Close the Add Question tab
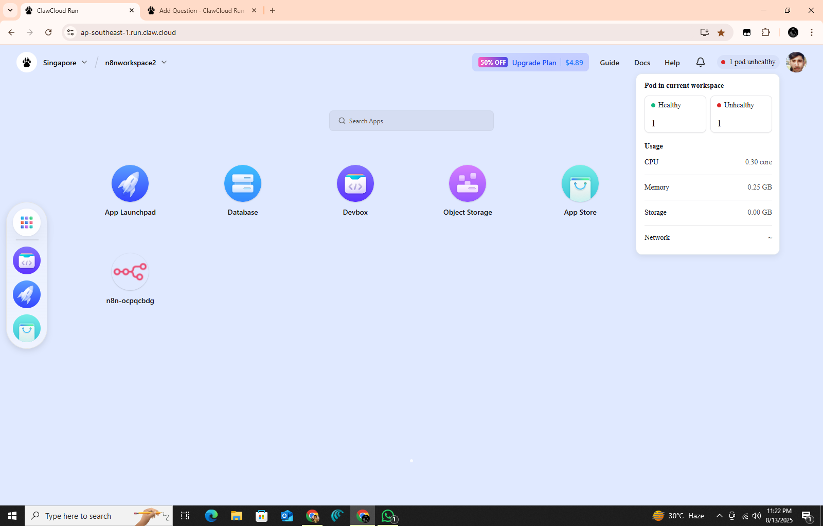The height and width of the screenshot is (526, 823). 254,10
